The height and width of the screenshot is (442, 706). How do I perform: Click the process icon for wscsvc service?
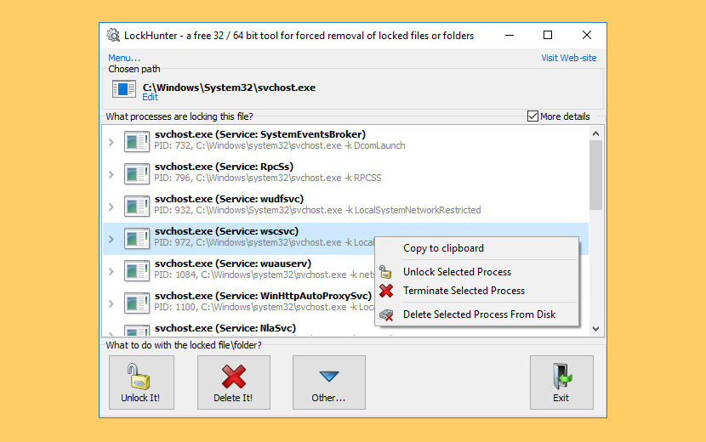point(137,239)
